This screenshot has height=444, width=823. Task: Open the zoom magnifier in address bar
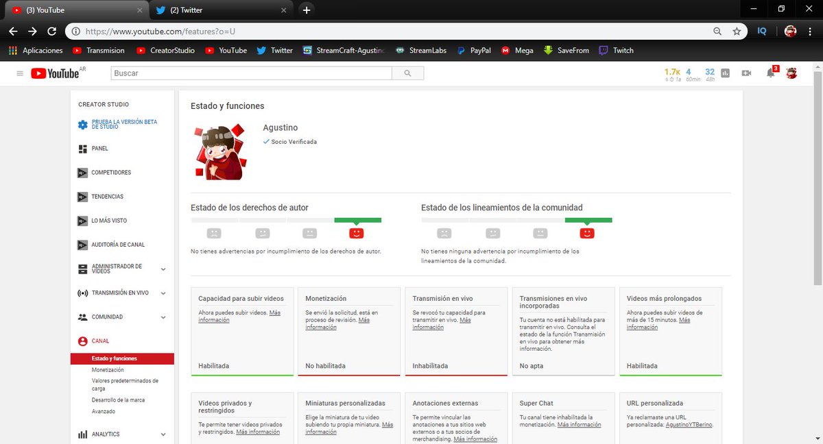(717, 32)
